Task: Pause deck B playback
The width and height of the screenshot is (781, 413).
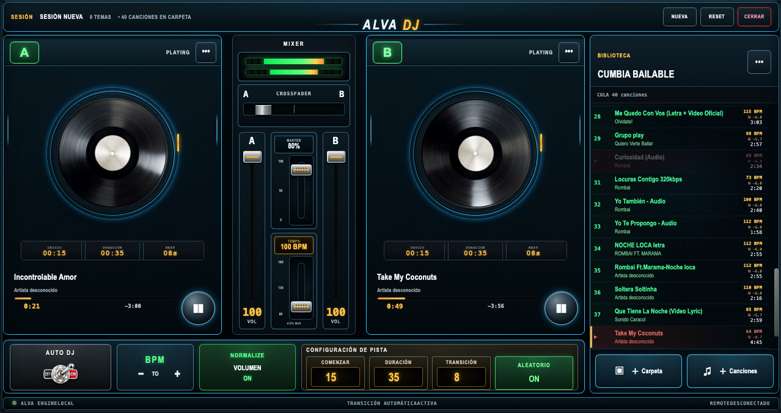Action: pos(561,309)
